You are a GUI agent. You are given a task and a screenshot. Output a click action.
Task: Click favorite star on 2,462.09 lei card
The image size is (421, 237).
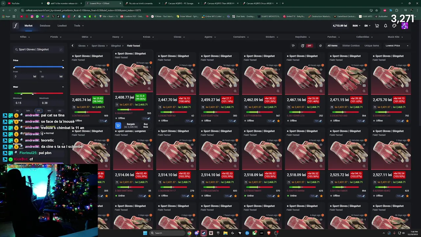[x=278, y=121]
